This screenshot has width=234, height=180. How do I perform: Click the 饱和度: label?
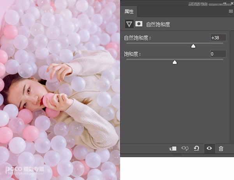pos(132,54)
